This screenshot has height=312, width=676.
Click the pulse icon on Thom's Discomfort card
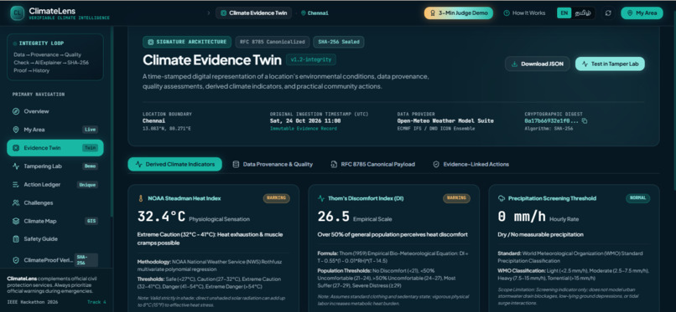coord(320,198)
